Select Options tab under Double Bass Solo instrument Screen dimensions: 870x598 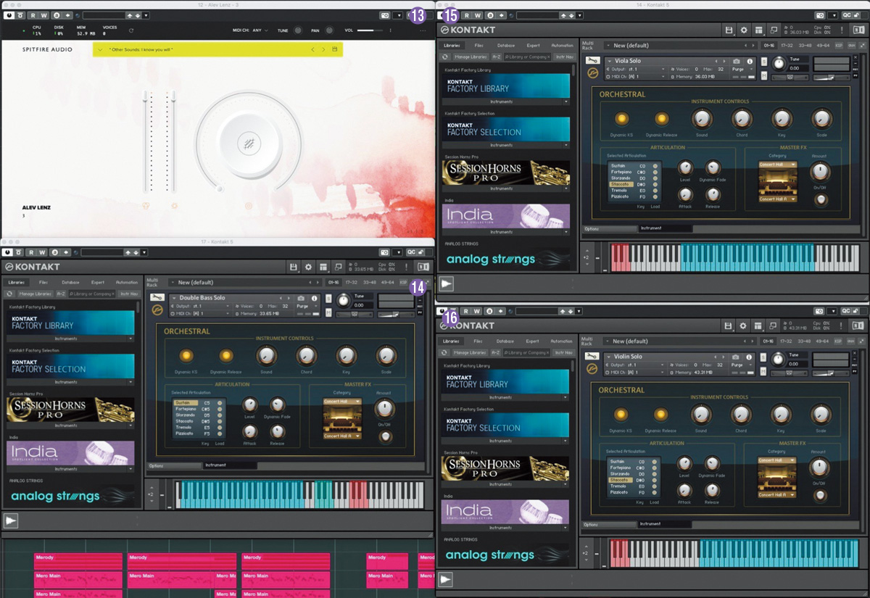click(174, 465)
